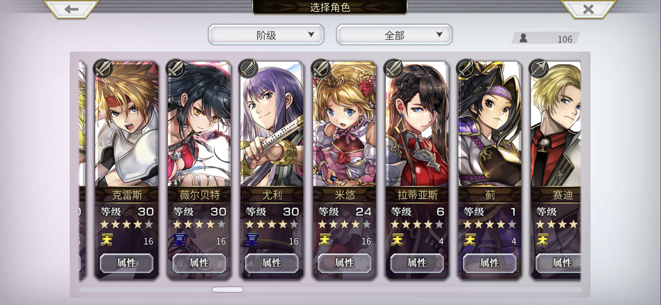Screen dimensions: 661x305
Task: Open 属性 for 克雷斯
Action: [127, 263]
